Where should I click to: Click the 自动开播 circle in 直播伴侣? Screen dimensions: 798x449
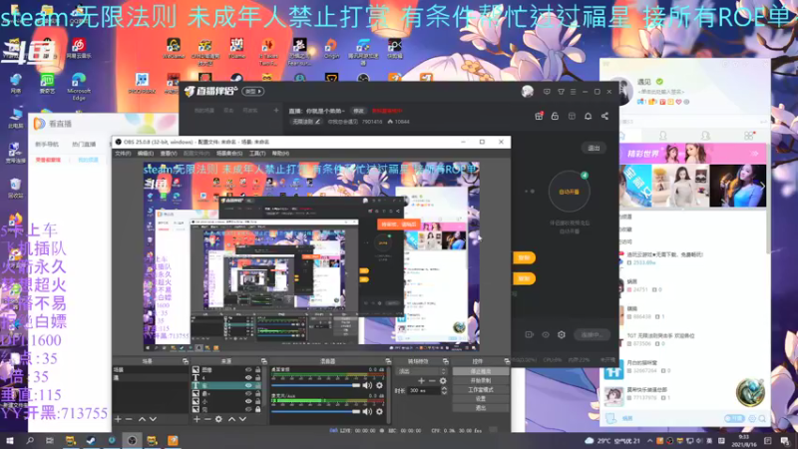click(569, 192)
